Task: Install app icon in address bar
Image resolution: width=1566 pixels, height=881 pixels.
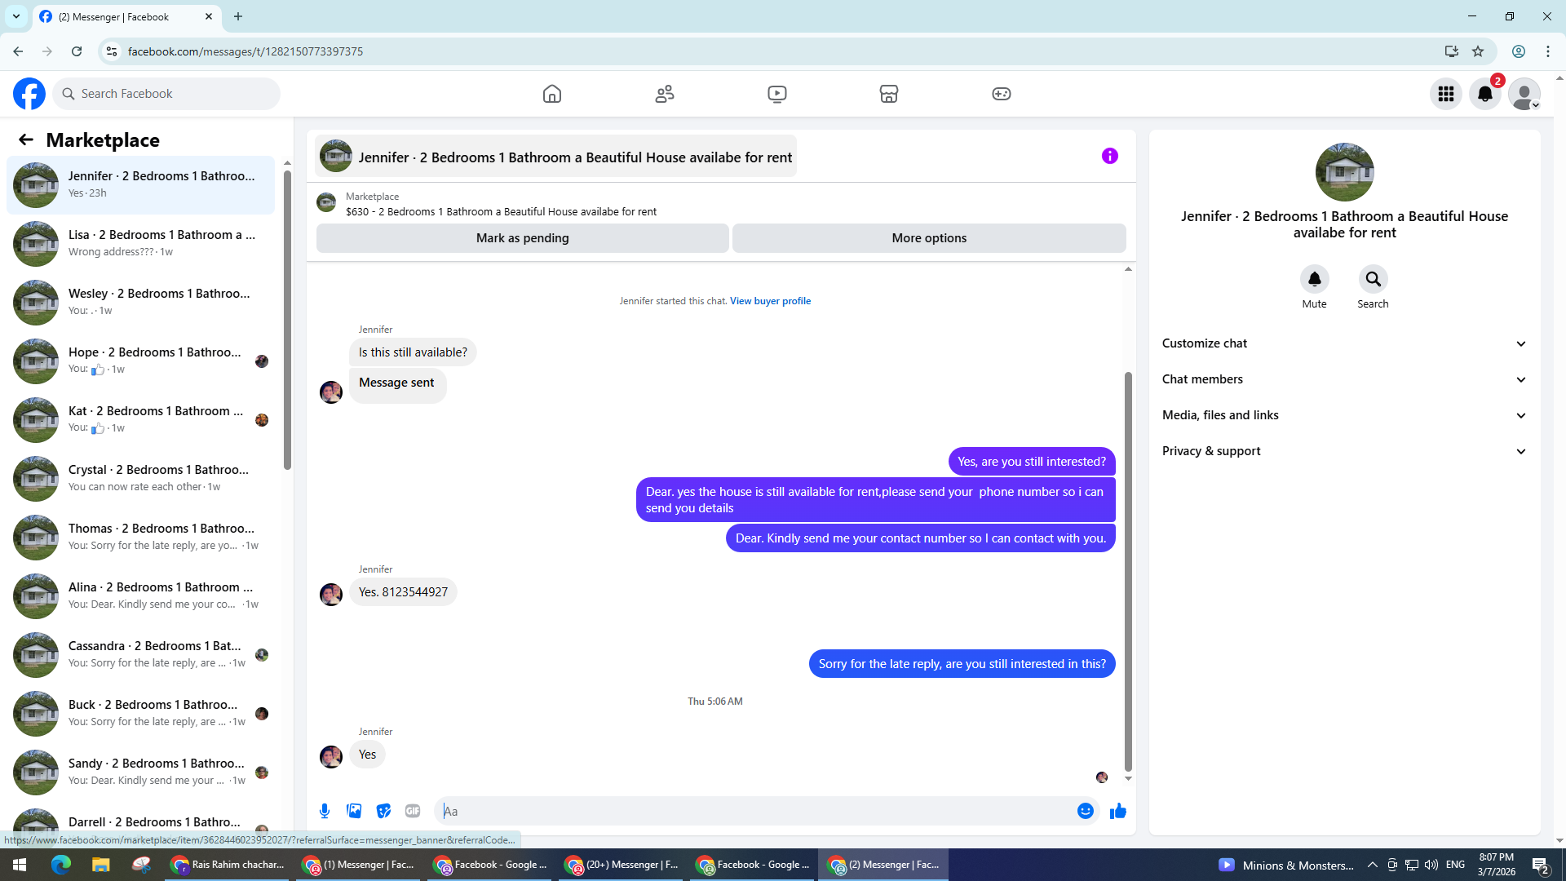Action: (x=1452, y=51)
